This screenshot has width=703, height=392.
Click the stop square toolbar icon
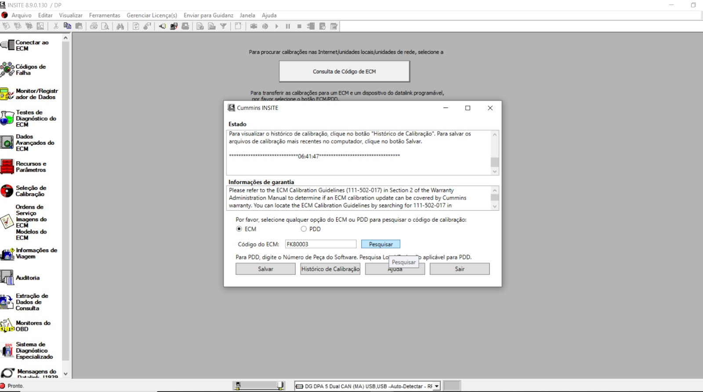[x=299, y=26]
